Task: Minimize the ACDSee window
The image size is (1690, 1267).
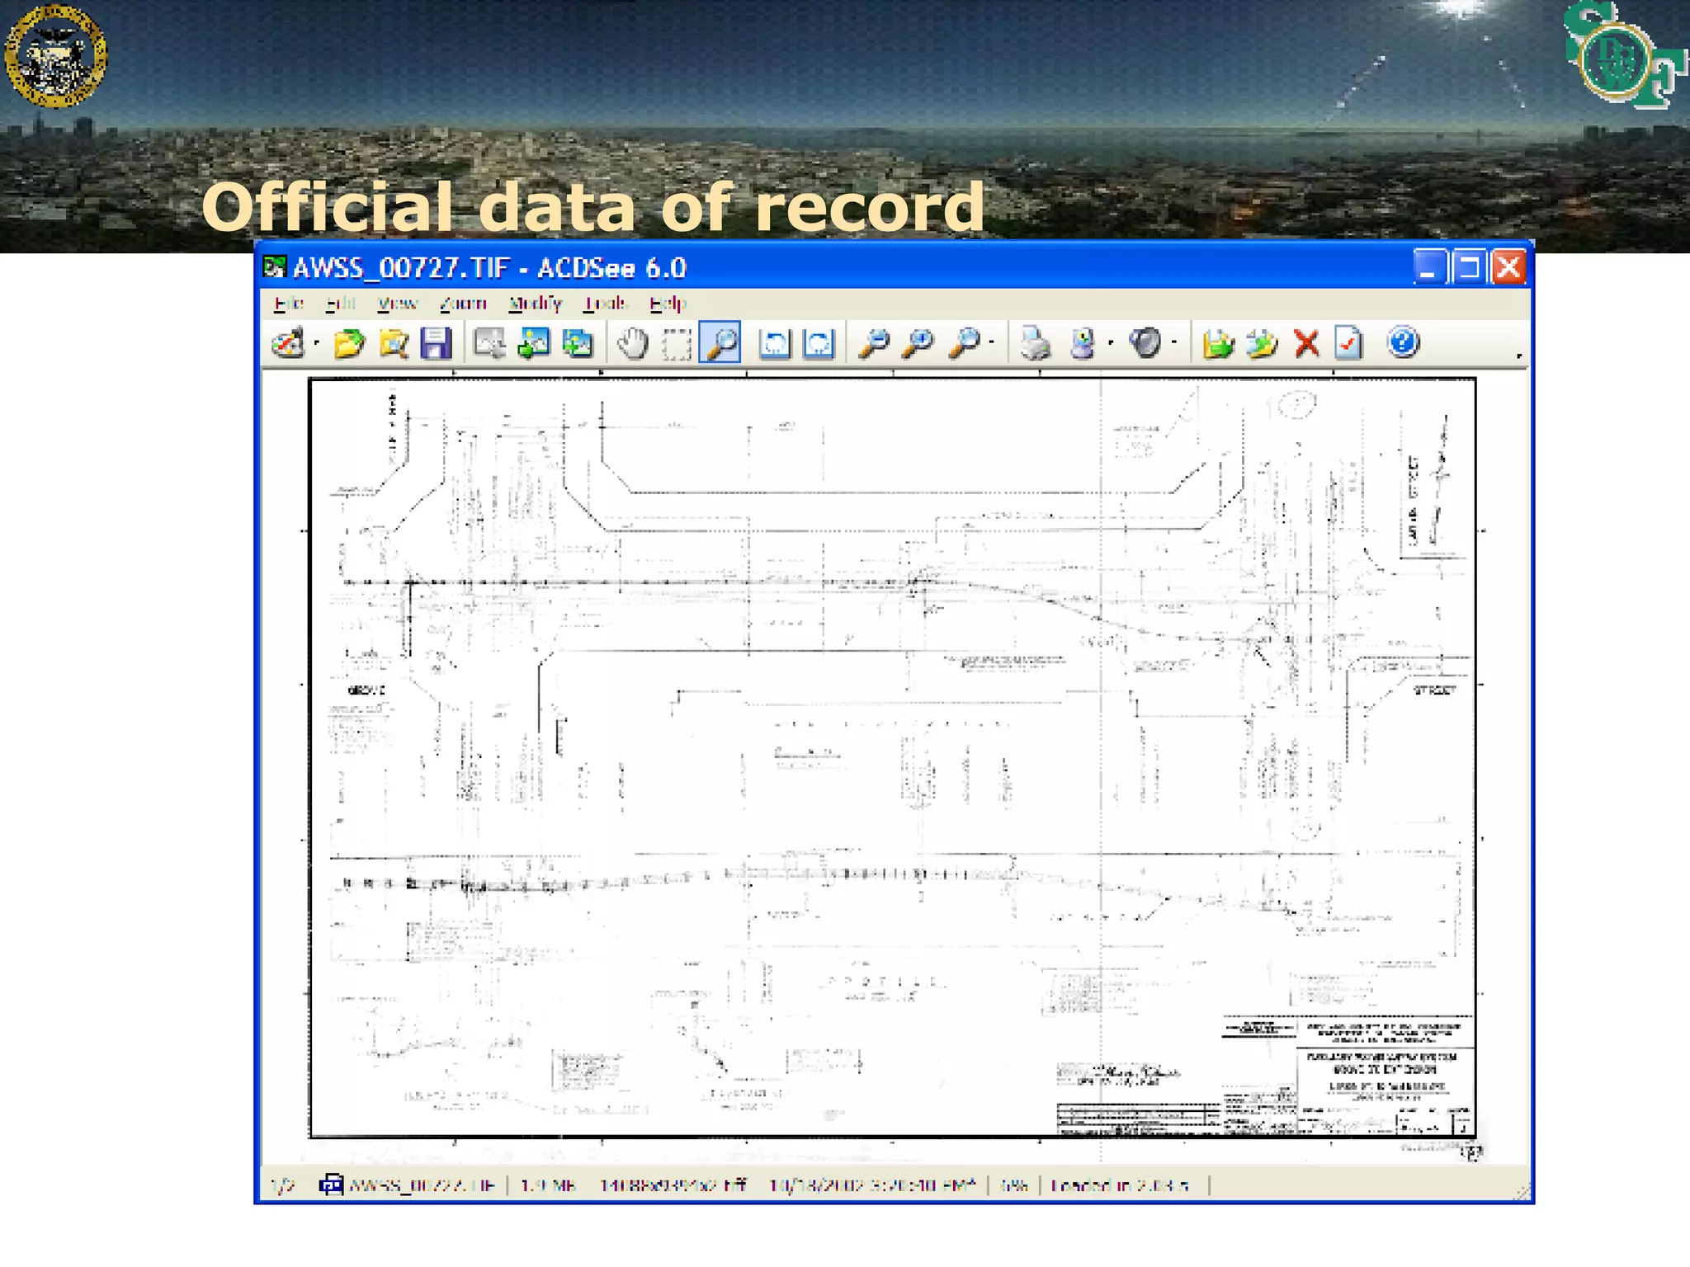Action: pyautogui.click(x=1428, y=267)
